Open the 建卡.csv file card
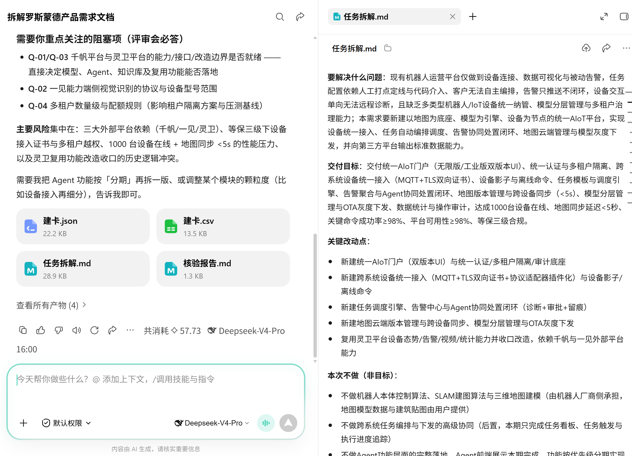This screenshot has width=632, height=456. coord(223,226)
